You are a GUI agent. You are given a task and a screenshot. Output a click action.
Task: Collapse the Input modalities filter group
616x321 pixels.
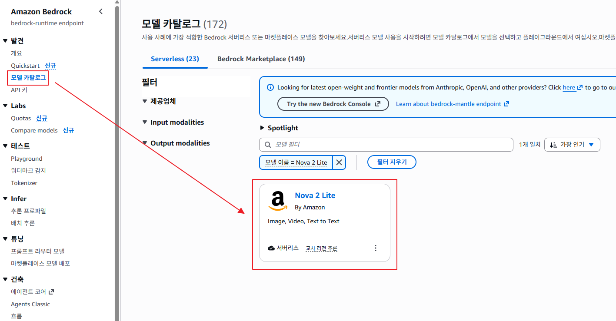tap(145, 122)
